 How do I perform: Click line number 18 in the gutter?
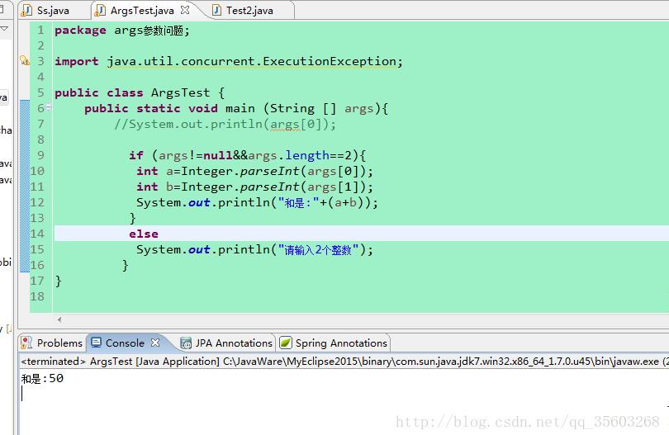pyautogui.click(x=37, y=296)
